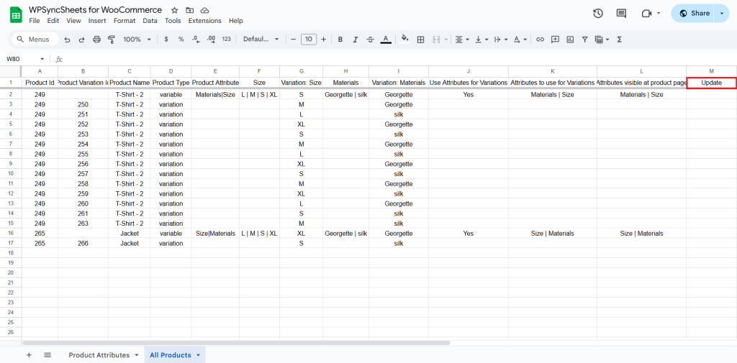Toggle strikethrough formatting
Screen dimensions: 737x363
coord(370,40)
